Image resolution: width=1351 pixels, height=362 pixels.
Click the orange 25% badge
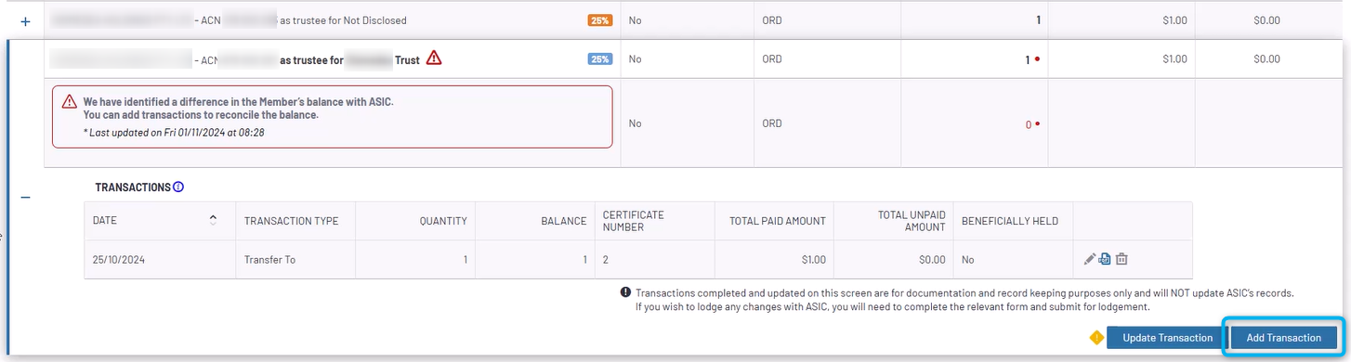pyautogui.click(x=600, y=19)
